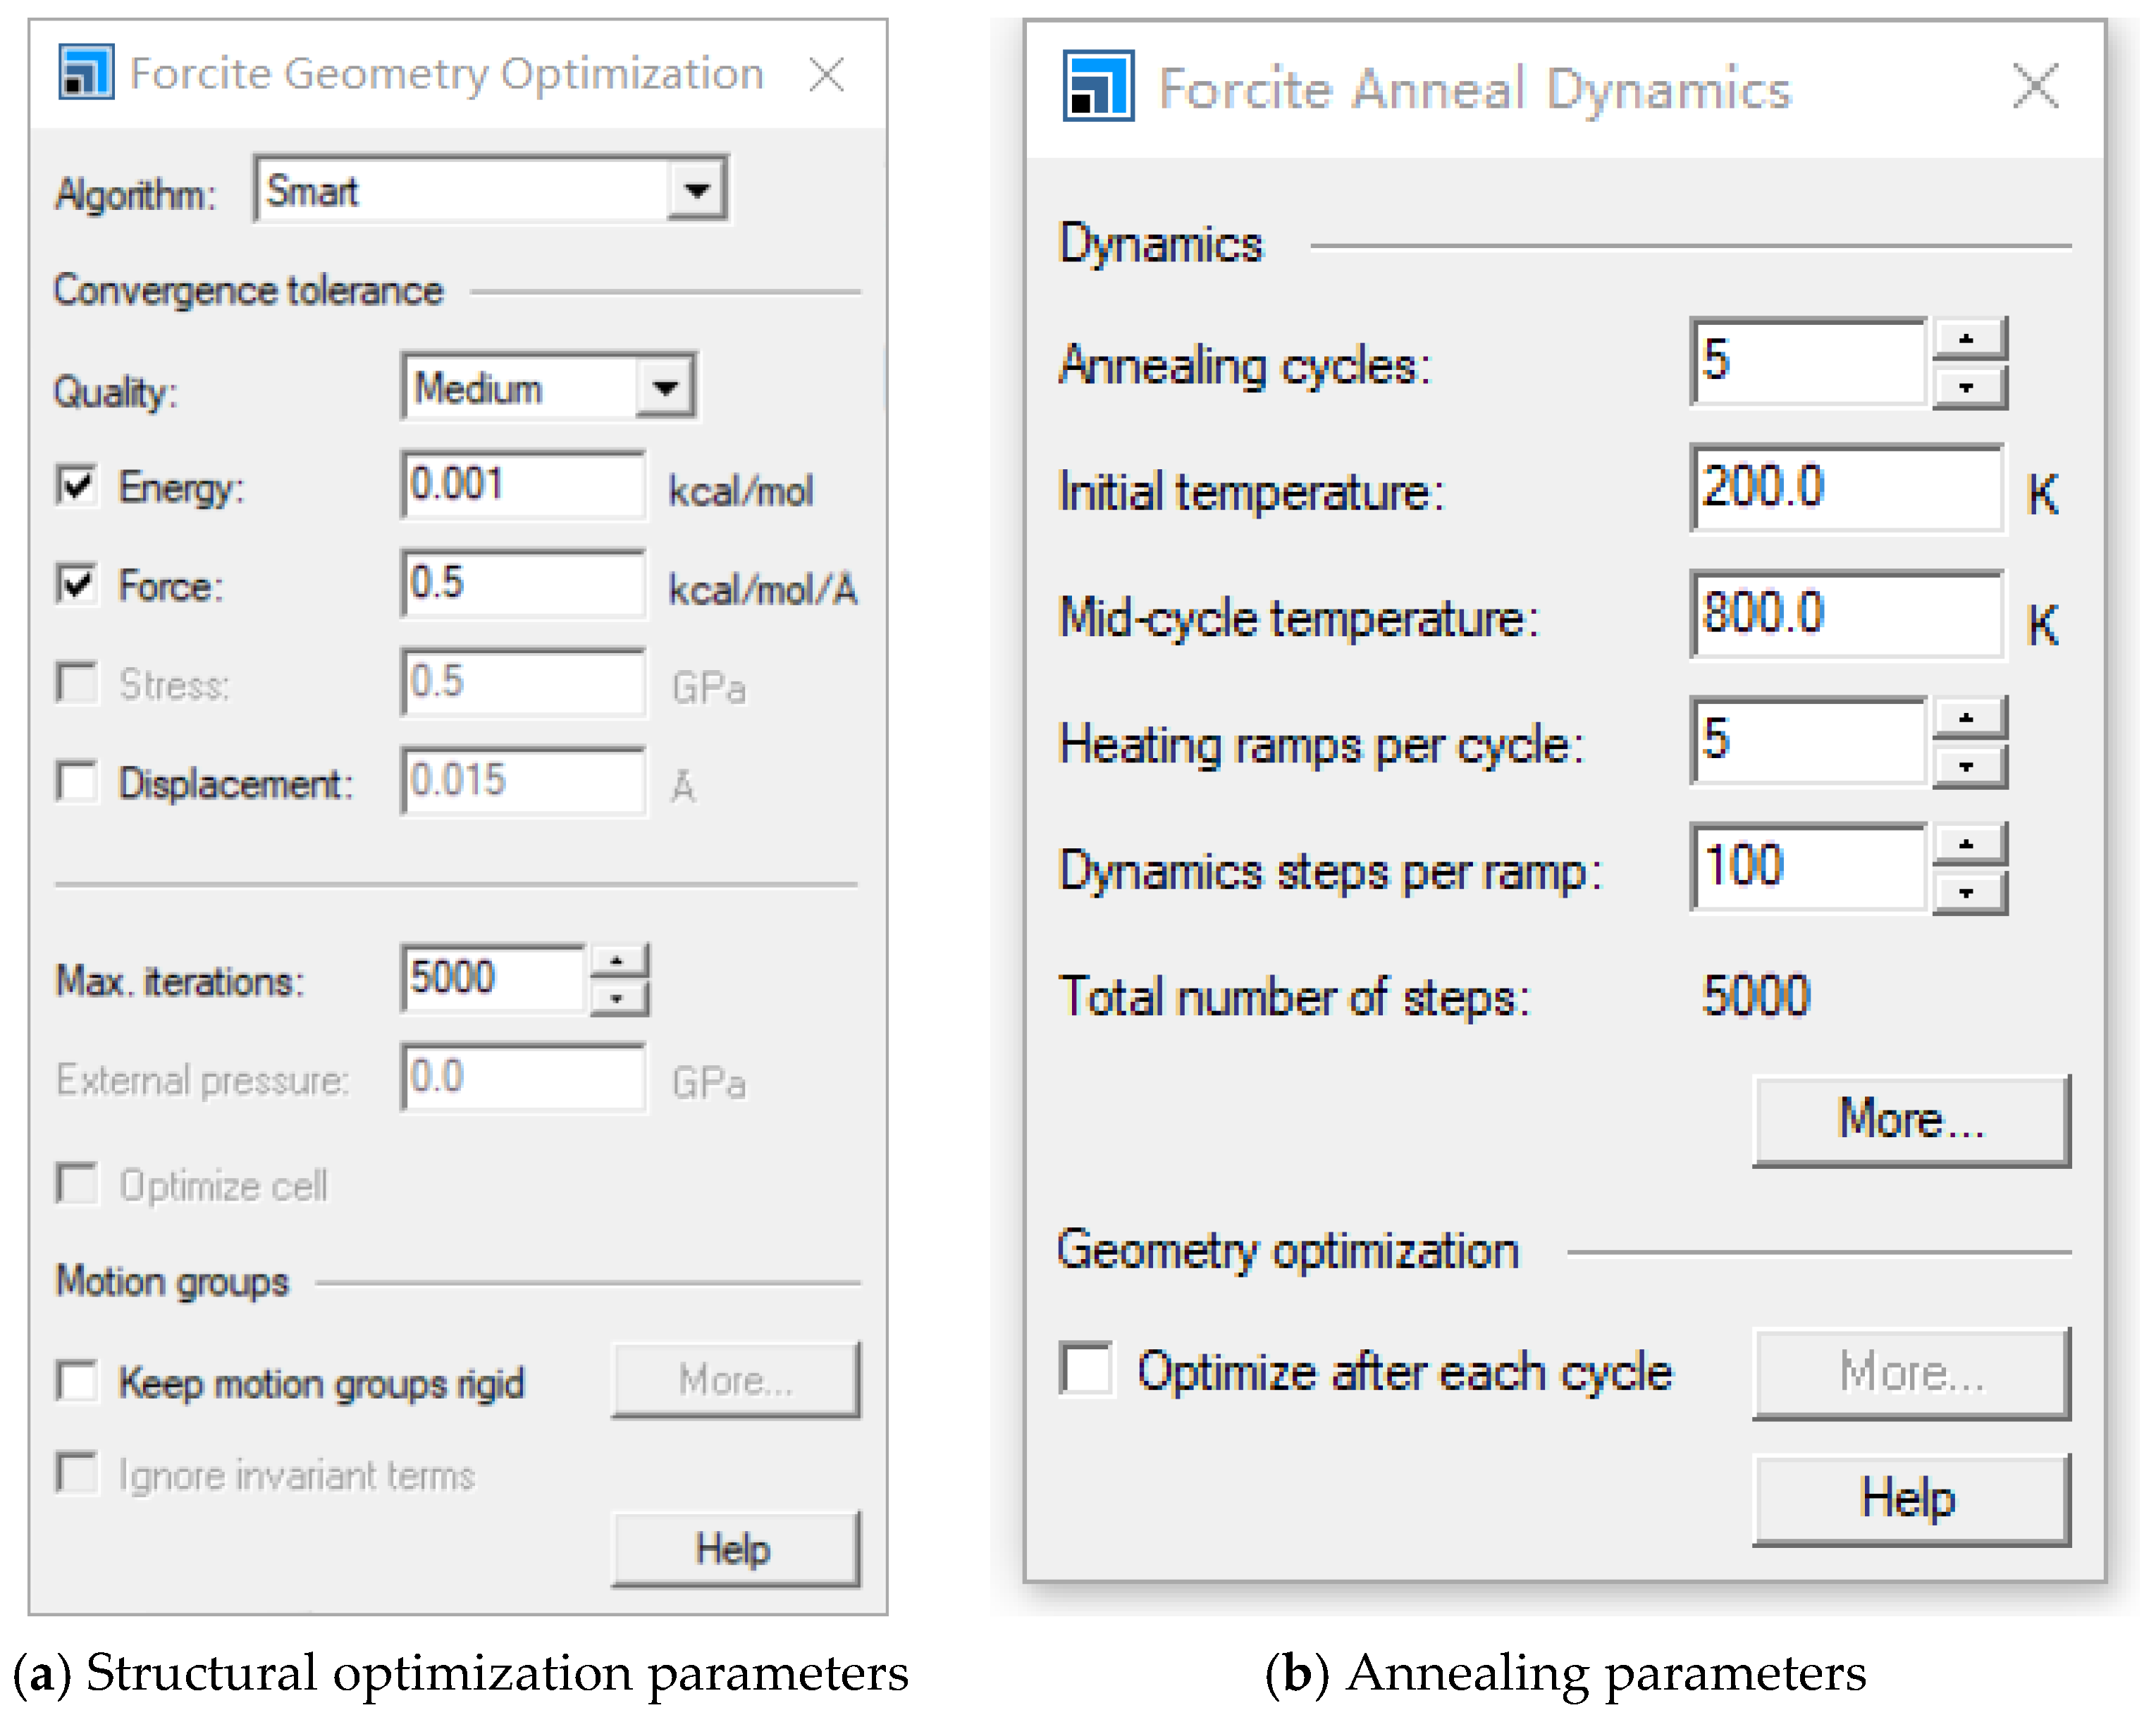The height and width of the screenshot is (1722, 2156).
Task: Click Geometry optimization More... button in Anneal
Action: (1911, 1373)
